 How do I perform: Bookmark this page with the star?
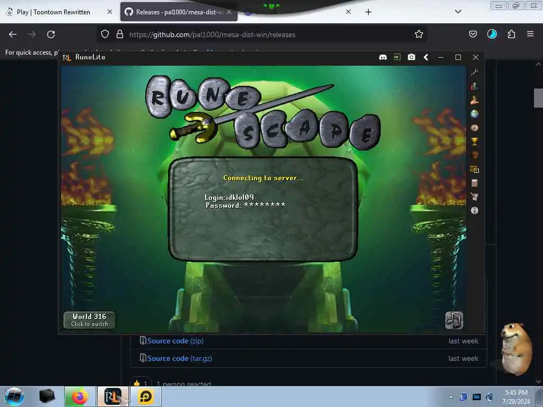point(419,34)
